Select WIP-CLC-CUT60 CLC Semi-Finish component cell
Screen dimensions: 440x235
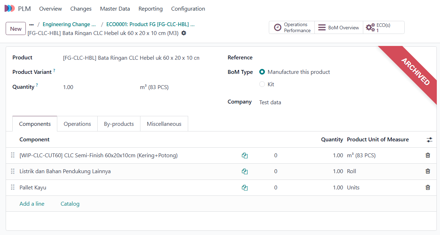point(99,155)
